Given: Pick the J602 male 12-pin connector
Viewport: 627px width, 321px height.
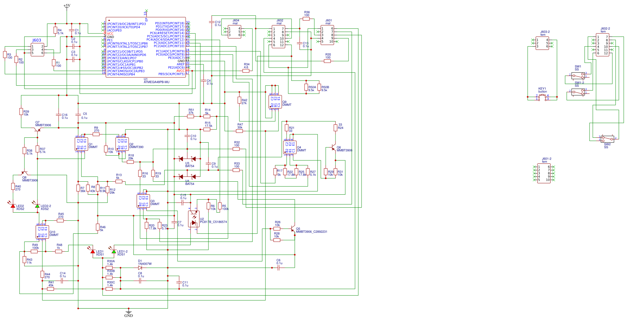Looking at the screenshot, I should click(x=278, y=37).
